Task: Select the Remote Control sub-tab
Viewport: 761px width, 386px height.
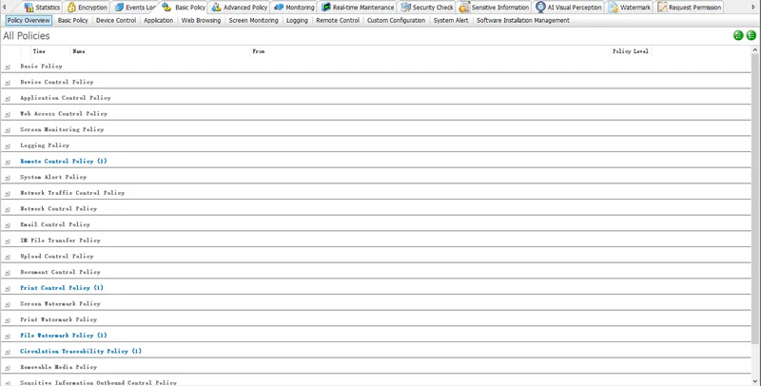Action: [x=338, y=20]
